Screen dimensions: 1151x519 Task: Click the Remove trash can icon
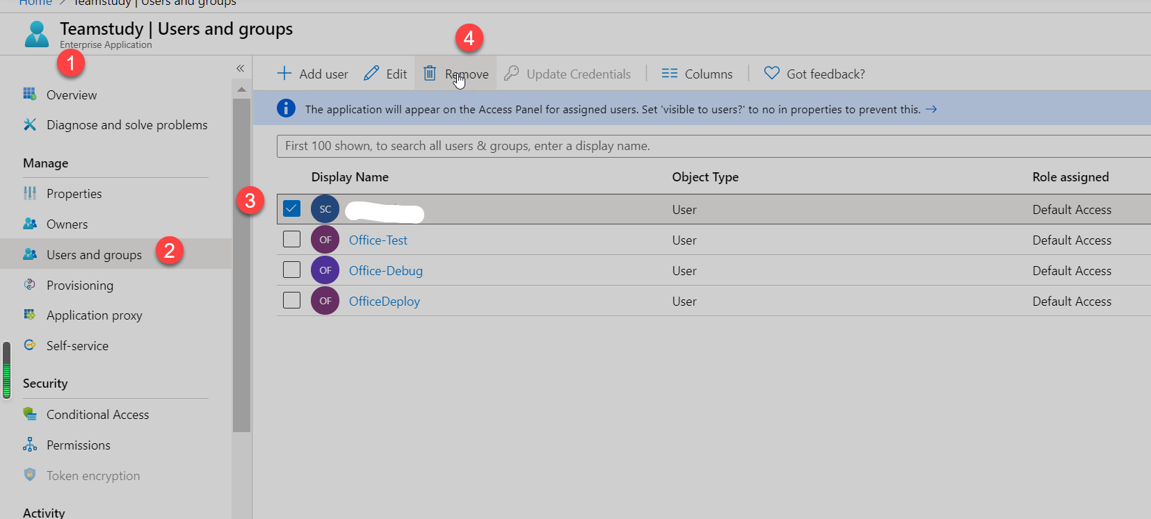point(430,74)
